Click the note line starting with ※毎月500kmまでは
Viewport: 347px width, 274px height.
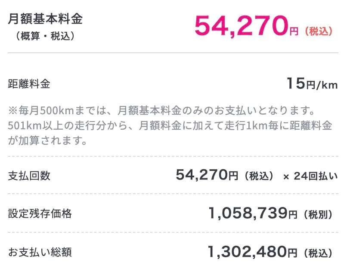point(159,112)
